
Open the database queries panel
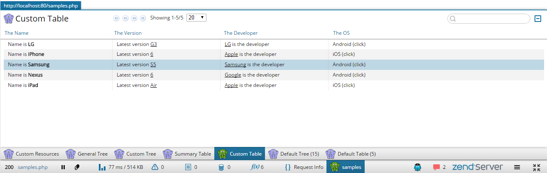(225, 167)
